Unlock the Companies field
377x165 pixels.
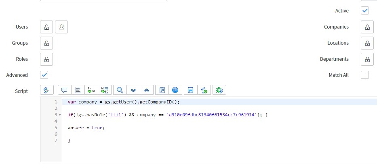click(x=367, y=27)
